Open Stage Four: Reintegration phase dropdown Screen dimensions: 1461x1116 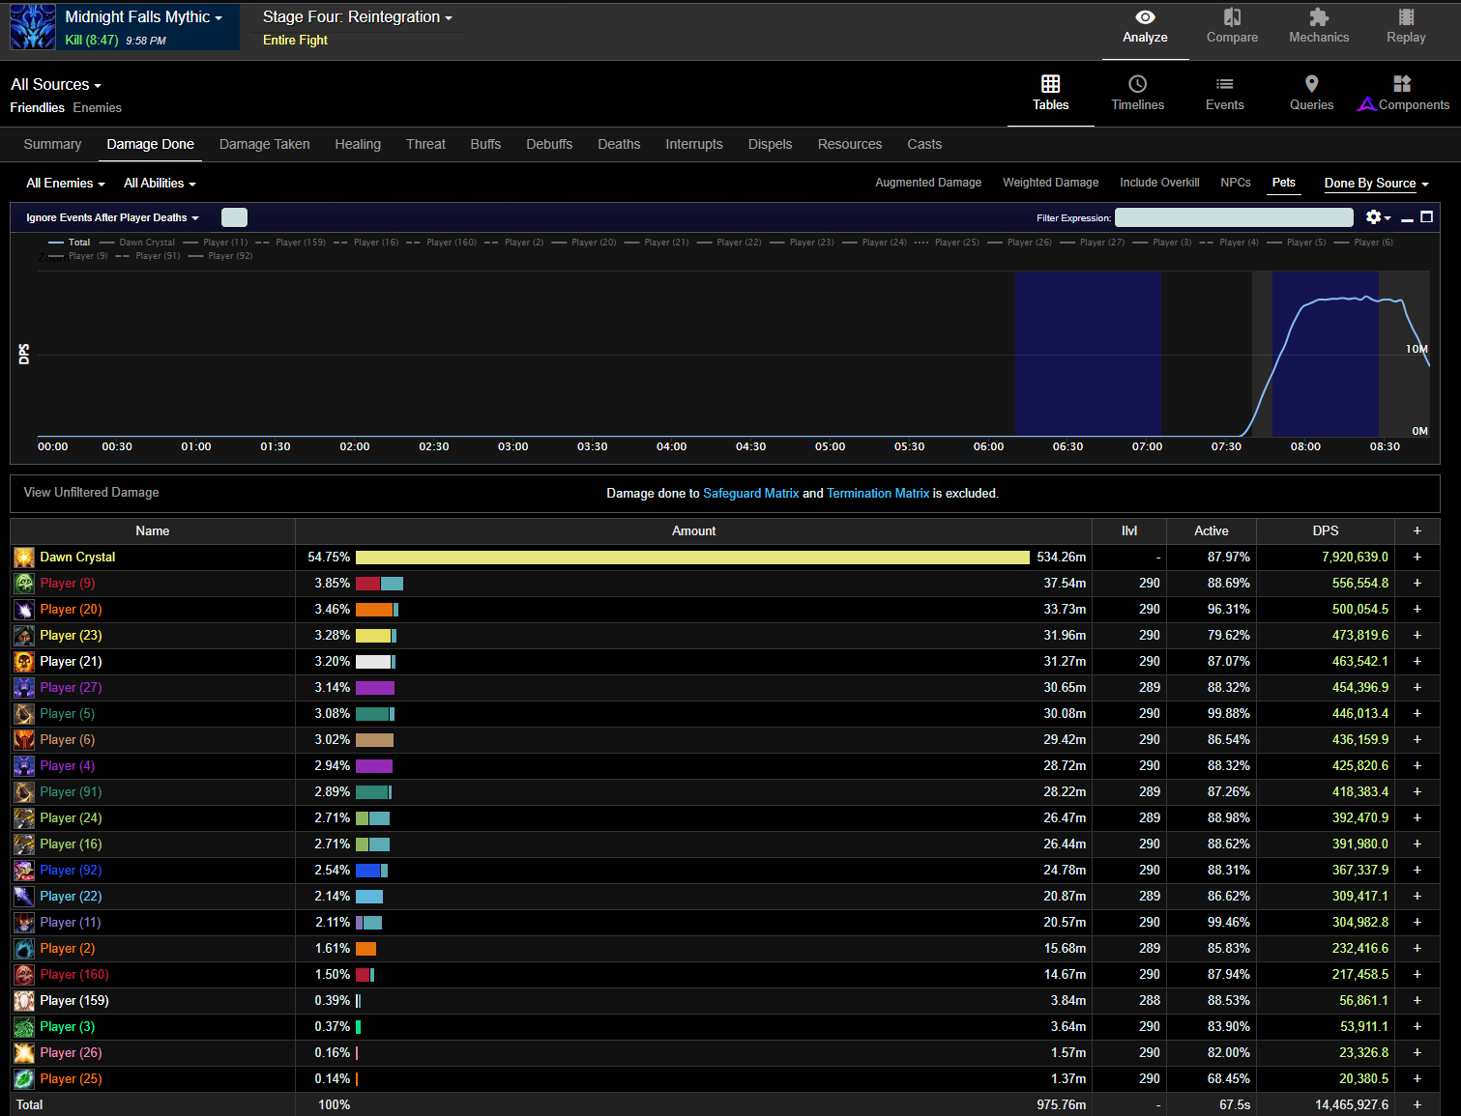(357, 16)
